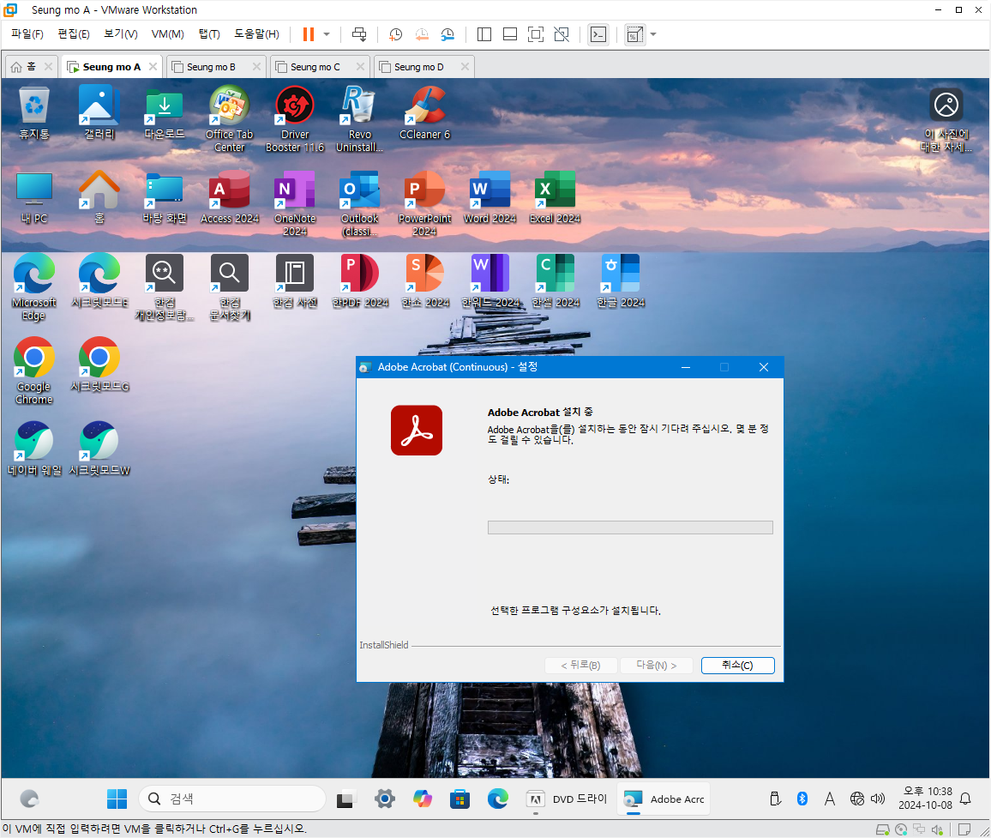
Task: Open the DVD 드라이브 taskbar item
Action: tap(567, 799)
